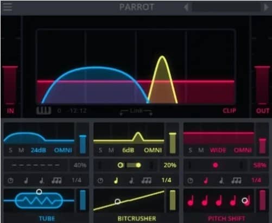Click the piano keyboard icon
The width and height of the screenshot is (272, 223).
(x=43, y=110)
